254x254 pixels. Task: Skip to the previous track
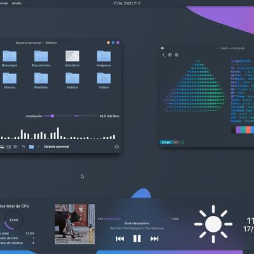pos(120,239)
